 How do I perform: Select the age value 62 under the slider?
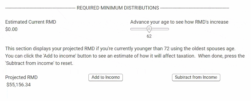click(x=149, y=36)
